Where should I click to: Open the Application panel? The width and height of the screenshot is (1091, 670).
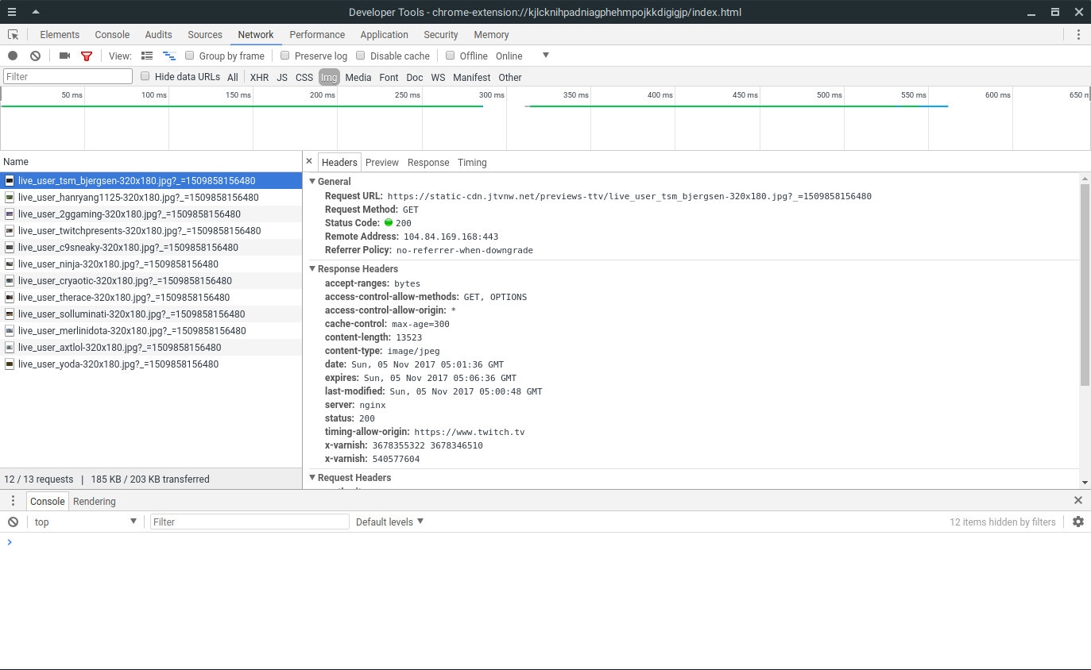[x=384, y=34]
